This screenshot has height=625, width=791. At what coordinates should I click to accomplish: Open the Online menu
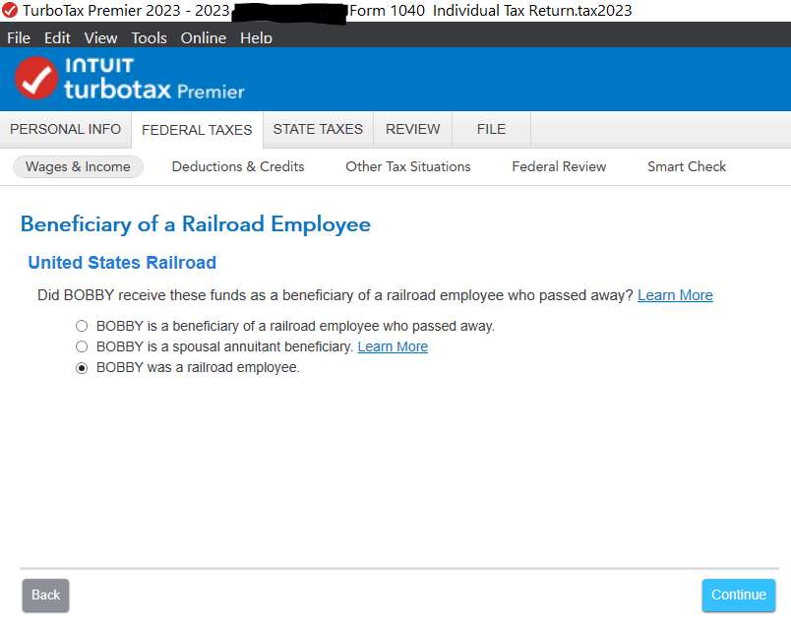pos(203,37)
